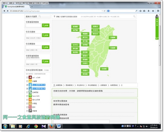Image resolution: width=164 pixels, height=132 pixels.
Task: Click the single-flavor Fami ice cream icon
Action: click(x=30, y=85)
